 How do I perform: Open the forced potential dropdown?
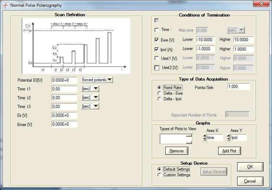pos(97,80)
